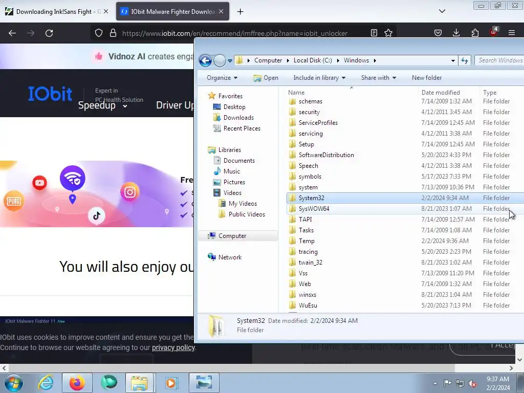Click Local Disk (C:) breadcrumb
524x393 pixels.
[313, 60]
